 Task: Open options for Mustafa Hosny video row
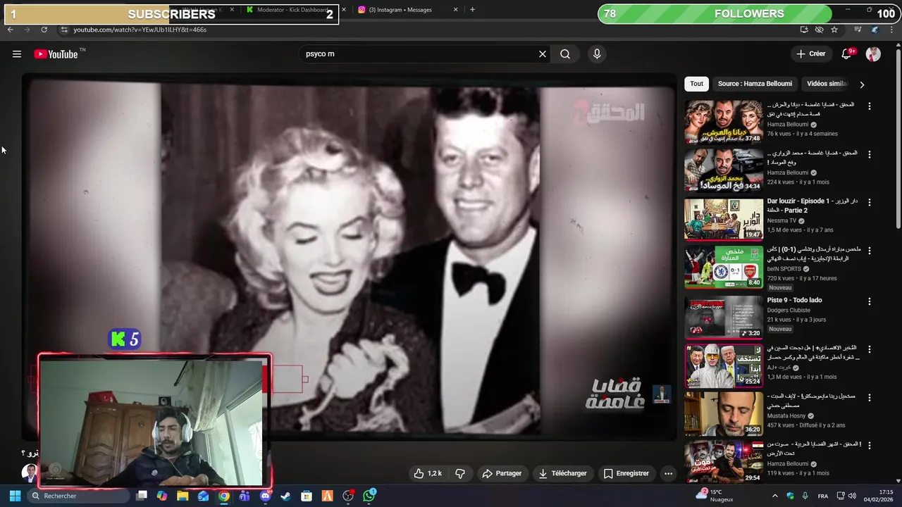pyautogui.click(x=869, y=398)
